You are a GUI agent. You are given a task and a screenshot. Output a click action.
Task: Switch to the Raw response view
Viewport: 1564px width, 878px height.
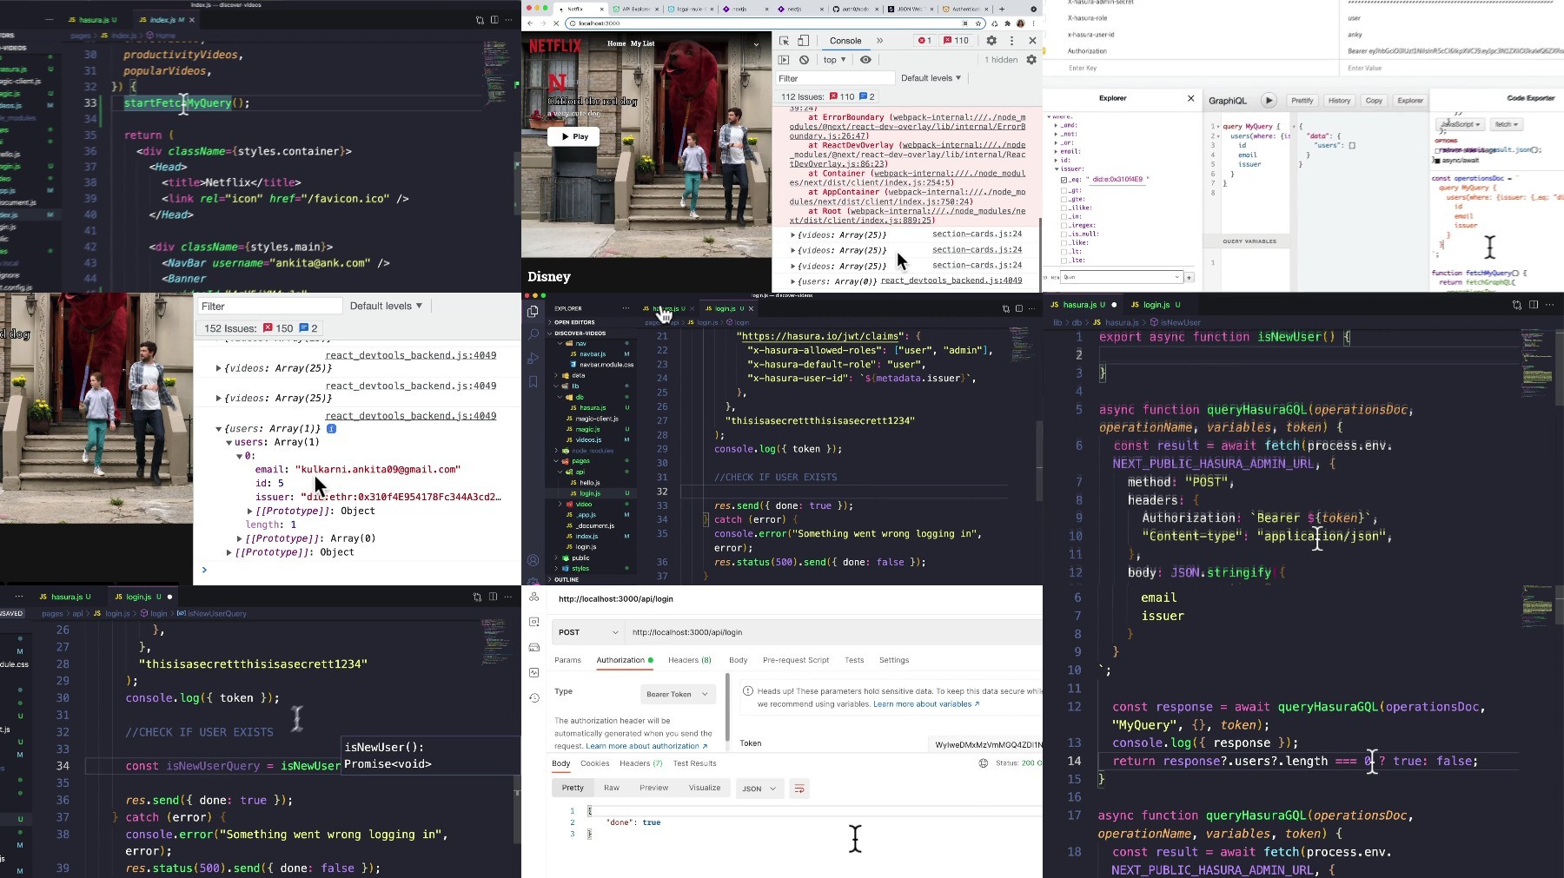tap(612, 788)
